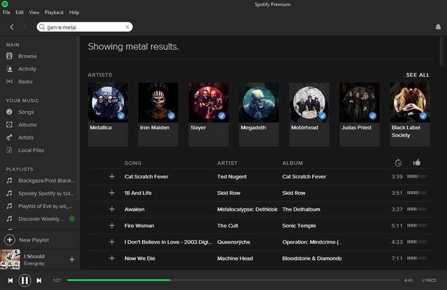The image size is (447, 290).
Task: Open the Spooky Spotify playlist
Action: coord(46,193)
